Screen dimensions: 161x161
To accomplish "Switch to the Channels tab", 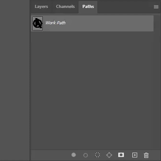I will coord(65,7).
